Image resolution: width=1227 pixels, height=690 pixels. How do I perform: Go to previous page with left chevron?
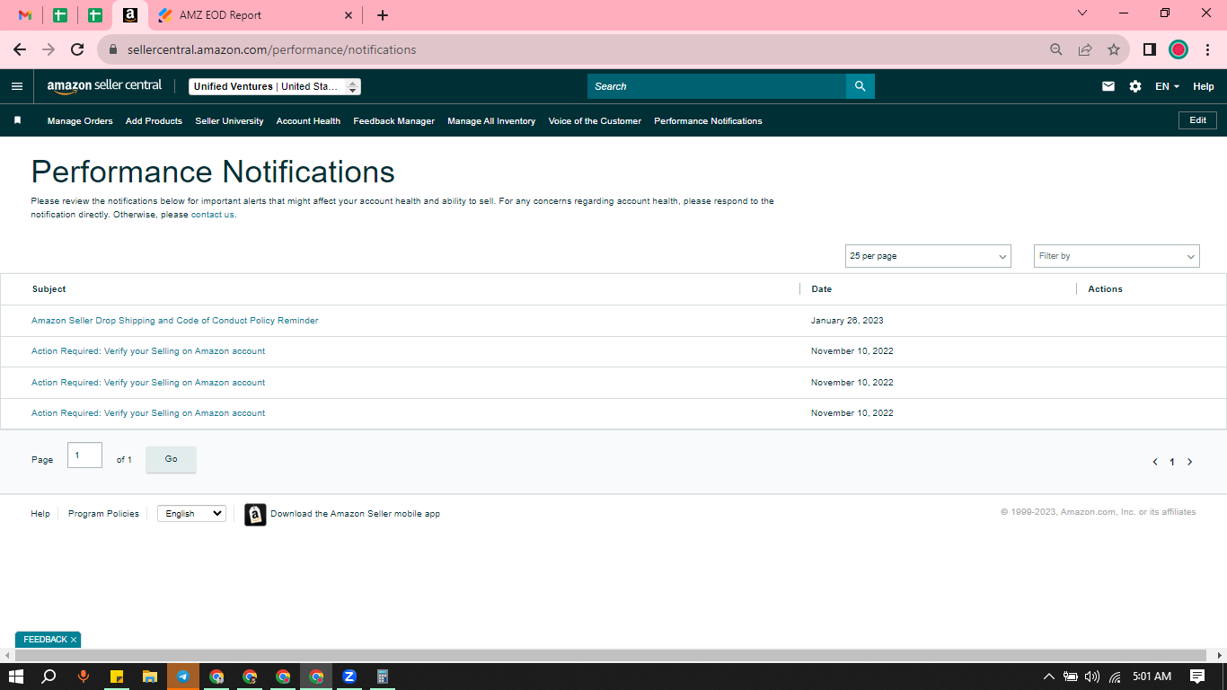click(1155, 462)
